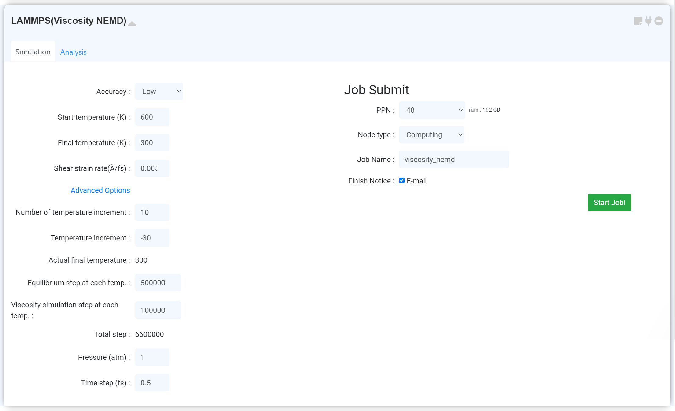This screenshot has width=675, height=411.
Task: Click the Temperature increment field showing -30
Action: pos(152,238)
